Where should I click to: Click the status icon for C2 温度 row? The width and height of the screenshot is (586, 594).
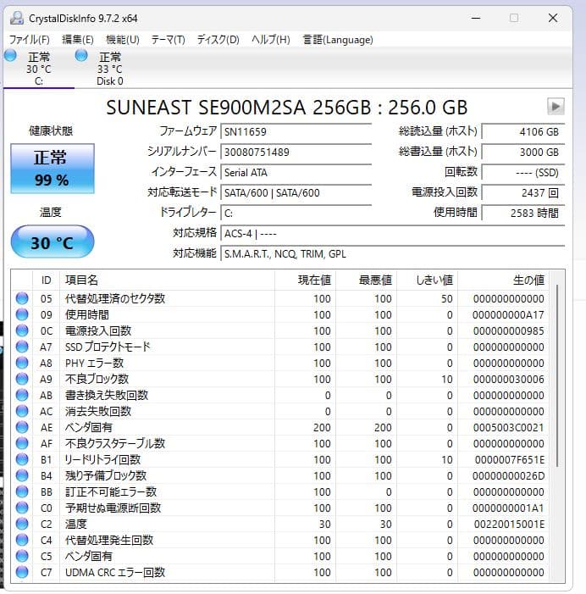pyautogui.click(x=22, y=524)
